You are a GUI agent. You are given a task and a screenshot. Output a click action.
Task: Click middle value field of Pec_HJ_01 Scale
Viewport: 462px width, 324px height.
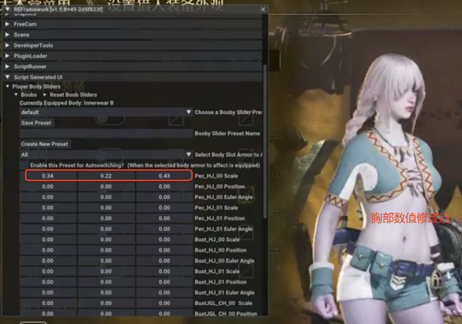click(106, 208)
